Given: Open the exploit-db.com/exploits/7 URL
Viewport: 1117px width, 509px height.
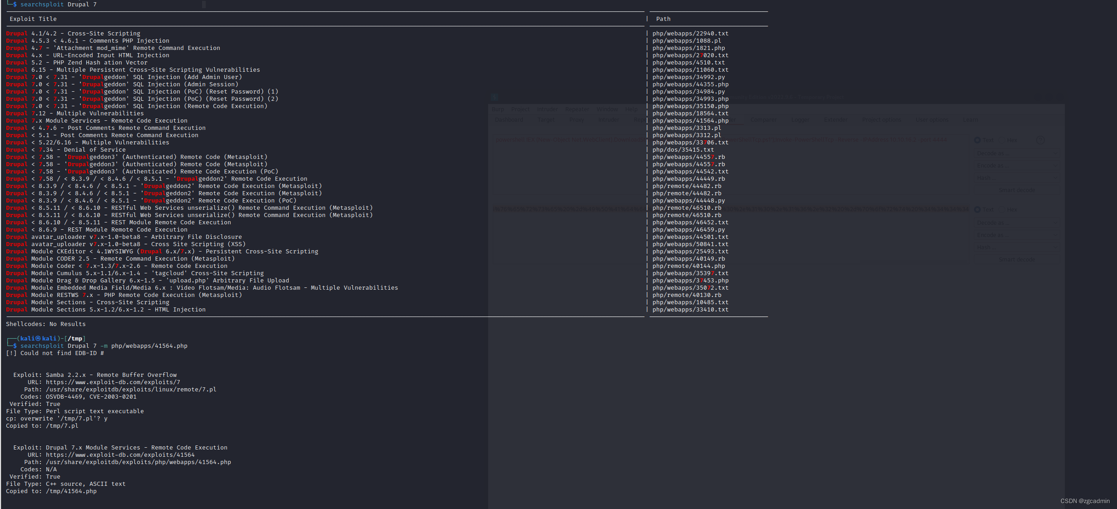Looking at the screenshot, I should click(113, 382).
